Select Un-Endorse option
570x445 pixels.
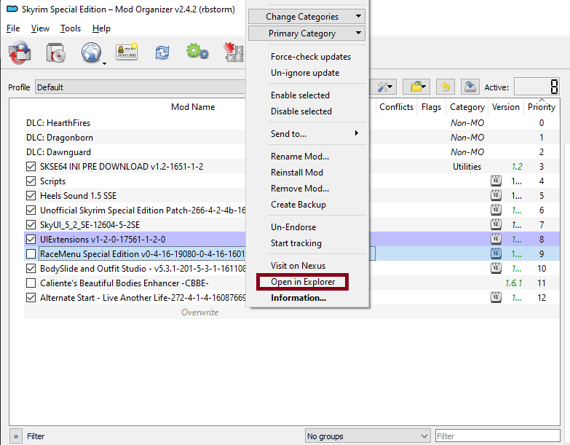293,227
